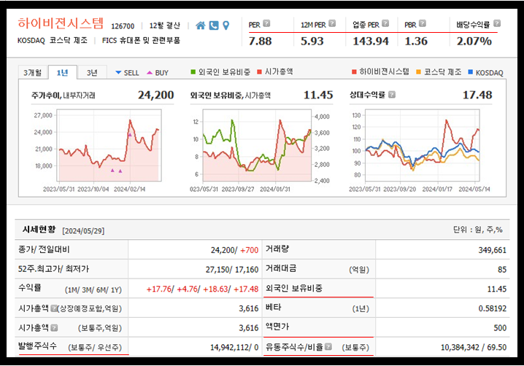
Task: Click 거래량 value 349,661
Action: (x=492, y=250)
